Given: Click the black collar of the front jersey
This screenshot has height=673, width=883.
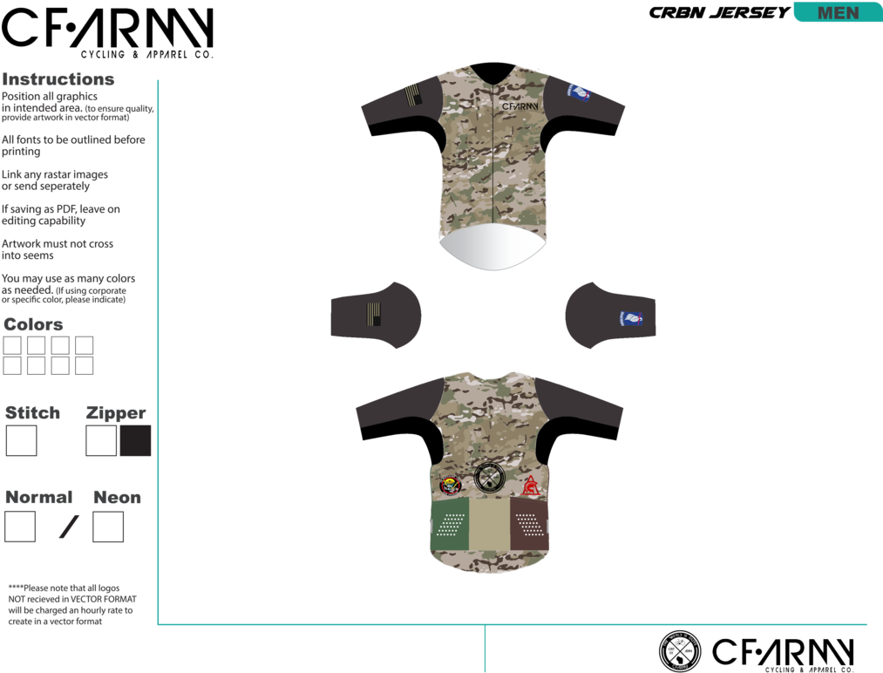Looking at the screenshot, I should tap(493, 72).
